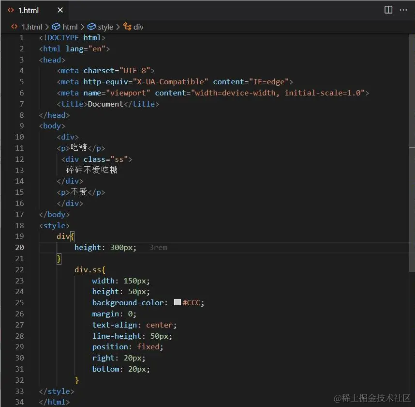The image size is (415, 407).
Task: Click the margin: 0 declaration
Action: coord(114,313)
